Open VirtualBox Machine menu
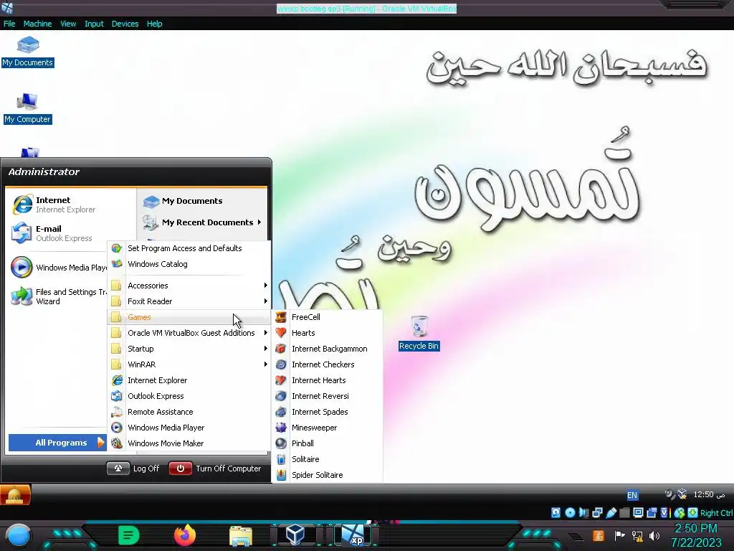 [x=37, y=24]
